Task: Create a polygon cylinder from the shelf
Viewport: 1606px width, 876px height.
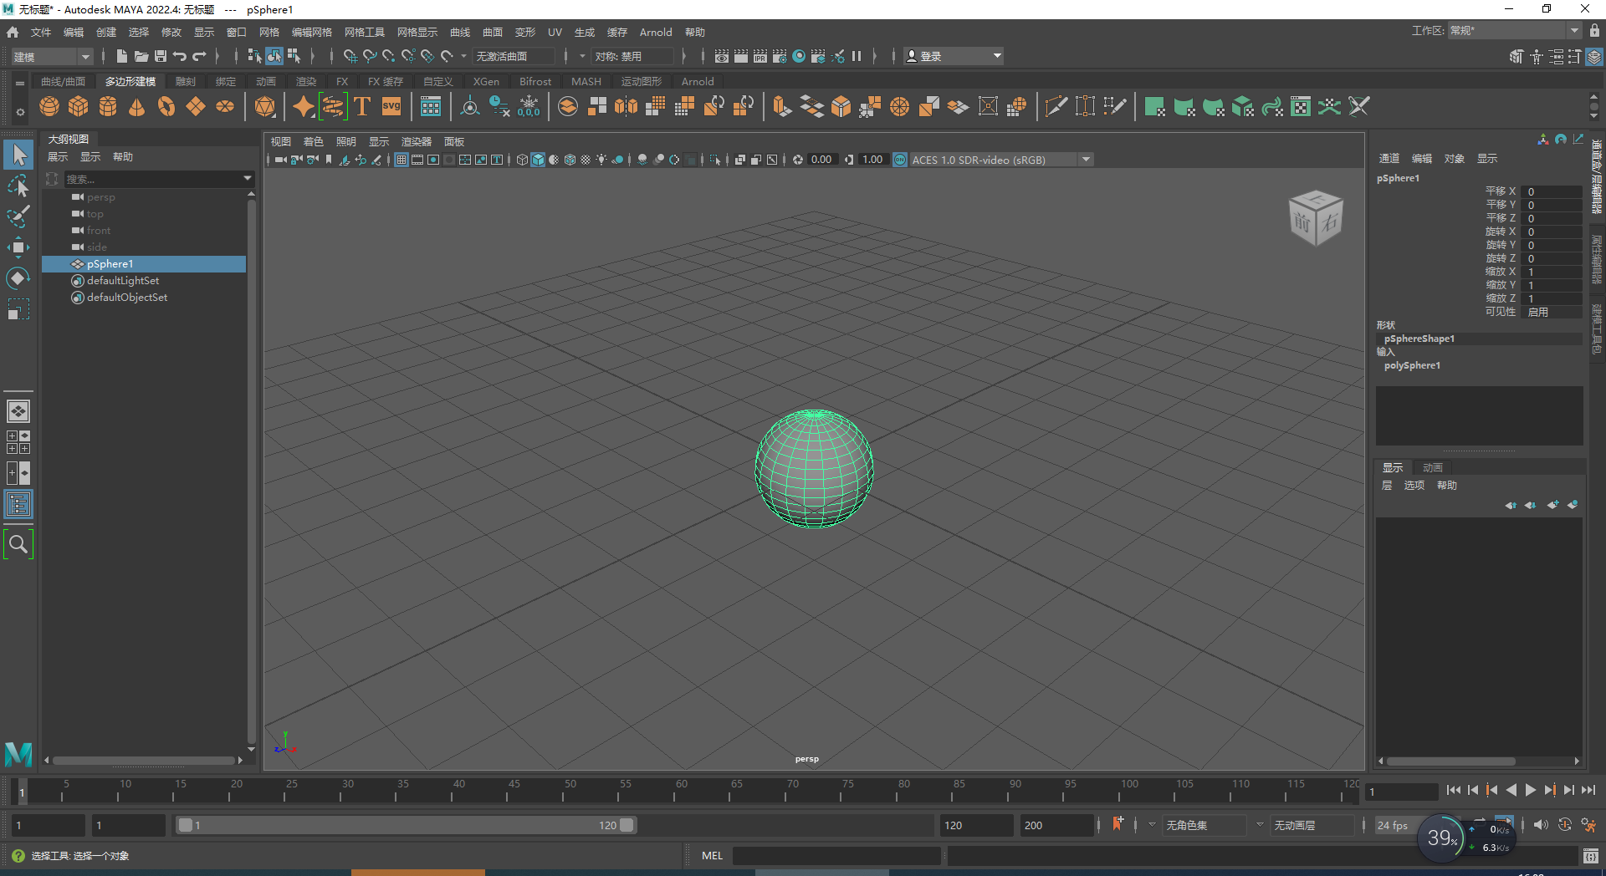Action: pos(108,106)
